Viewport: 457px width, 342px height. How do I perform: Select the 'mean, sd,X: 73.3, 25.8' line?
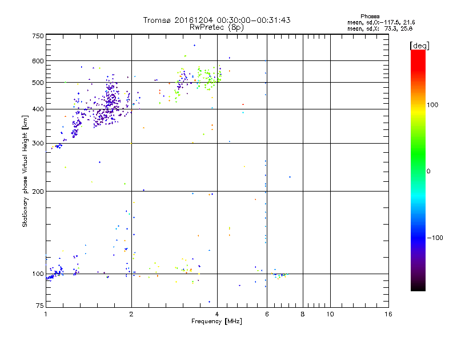click(x=380, y=28)
